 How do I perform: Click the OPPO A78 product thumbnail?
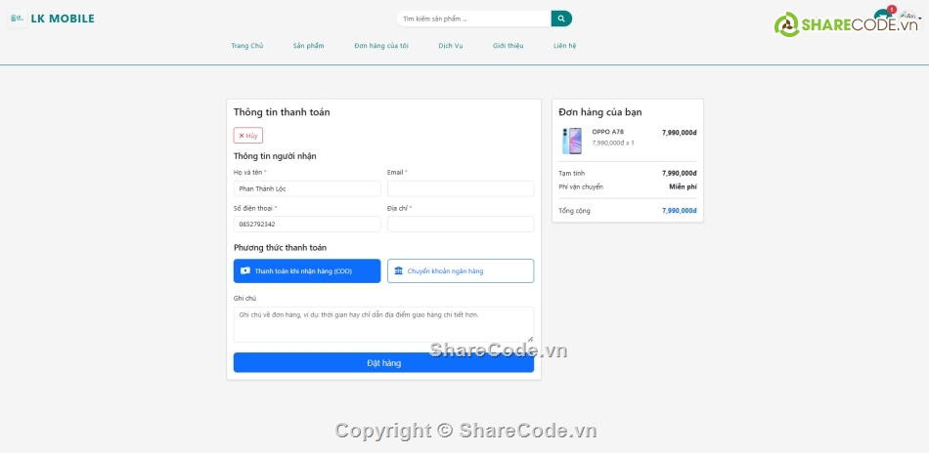click(x=572, y=141)
